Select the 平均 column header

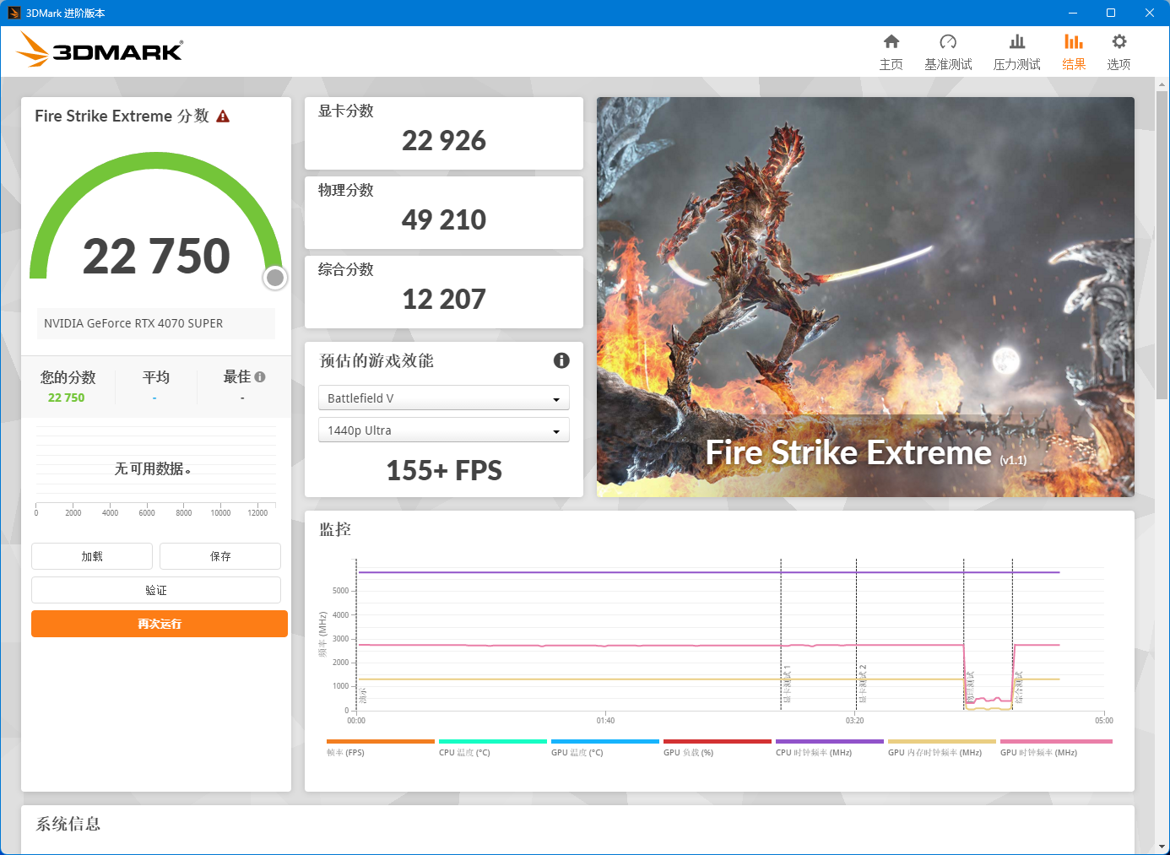[x=155, y=377]
